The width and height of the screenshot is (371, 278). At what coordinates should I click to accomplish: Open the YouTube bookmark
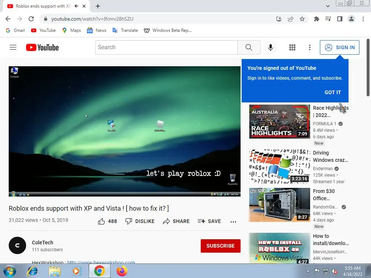43,30
